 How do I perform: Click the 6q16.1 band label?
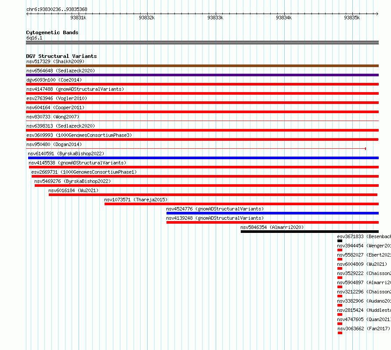[34, 38]
